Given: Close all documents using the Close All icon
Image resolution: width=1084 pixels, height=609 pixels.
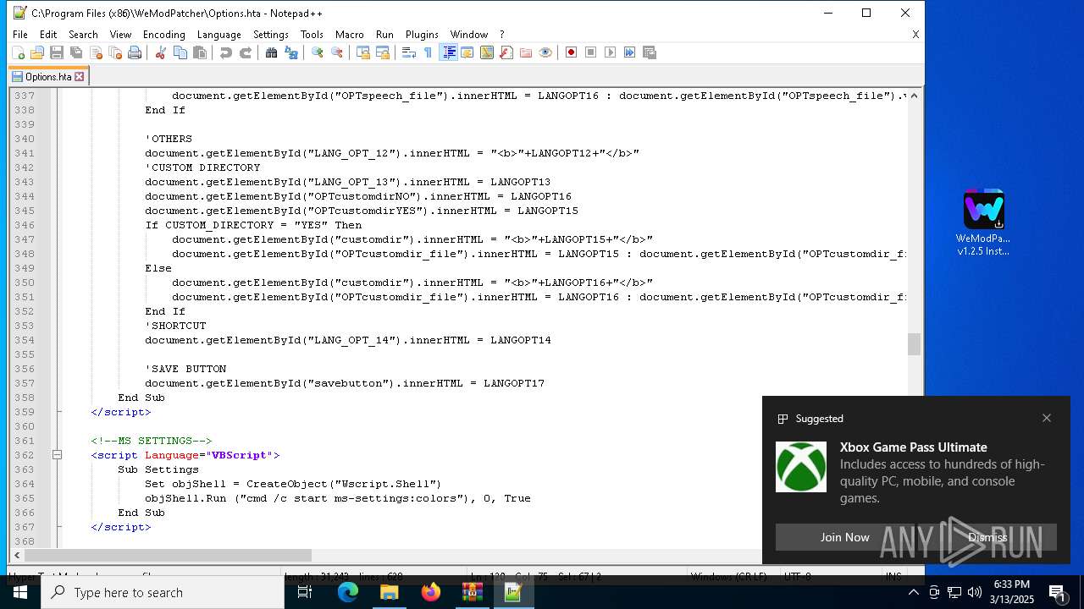Looking at the screenshot, I should click(x=115, y=52).
